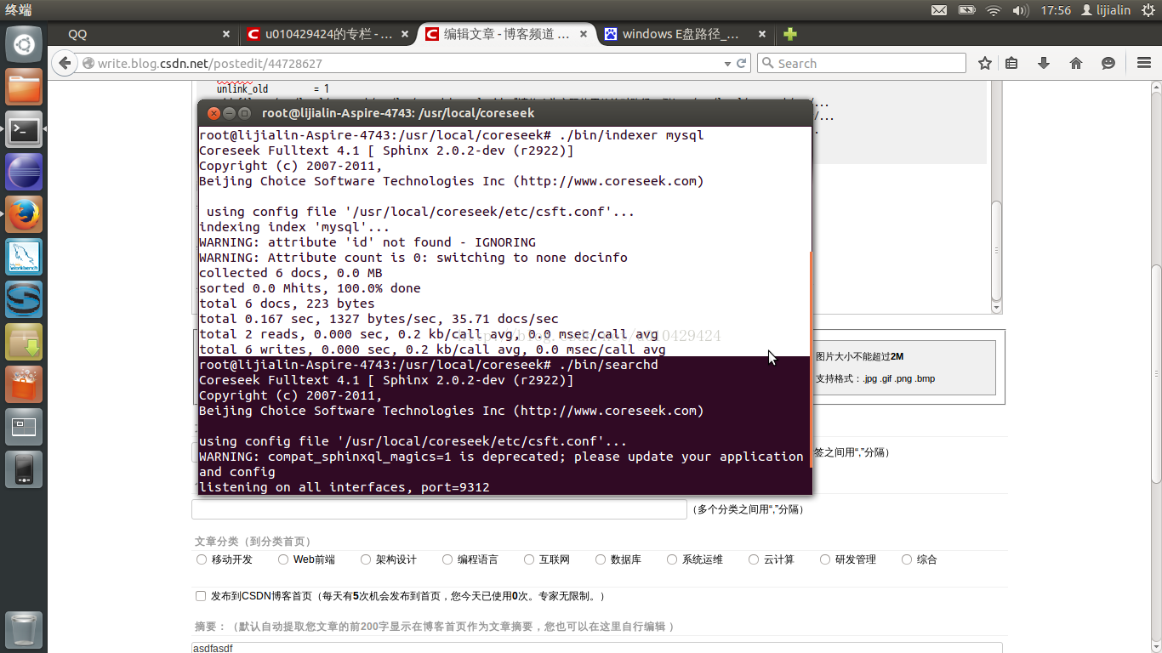The height and width of the screenshot is (653, 1162).
Task: Open battery indicator in top panel
Action: (x=966, y=10)
